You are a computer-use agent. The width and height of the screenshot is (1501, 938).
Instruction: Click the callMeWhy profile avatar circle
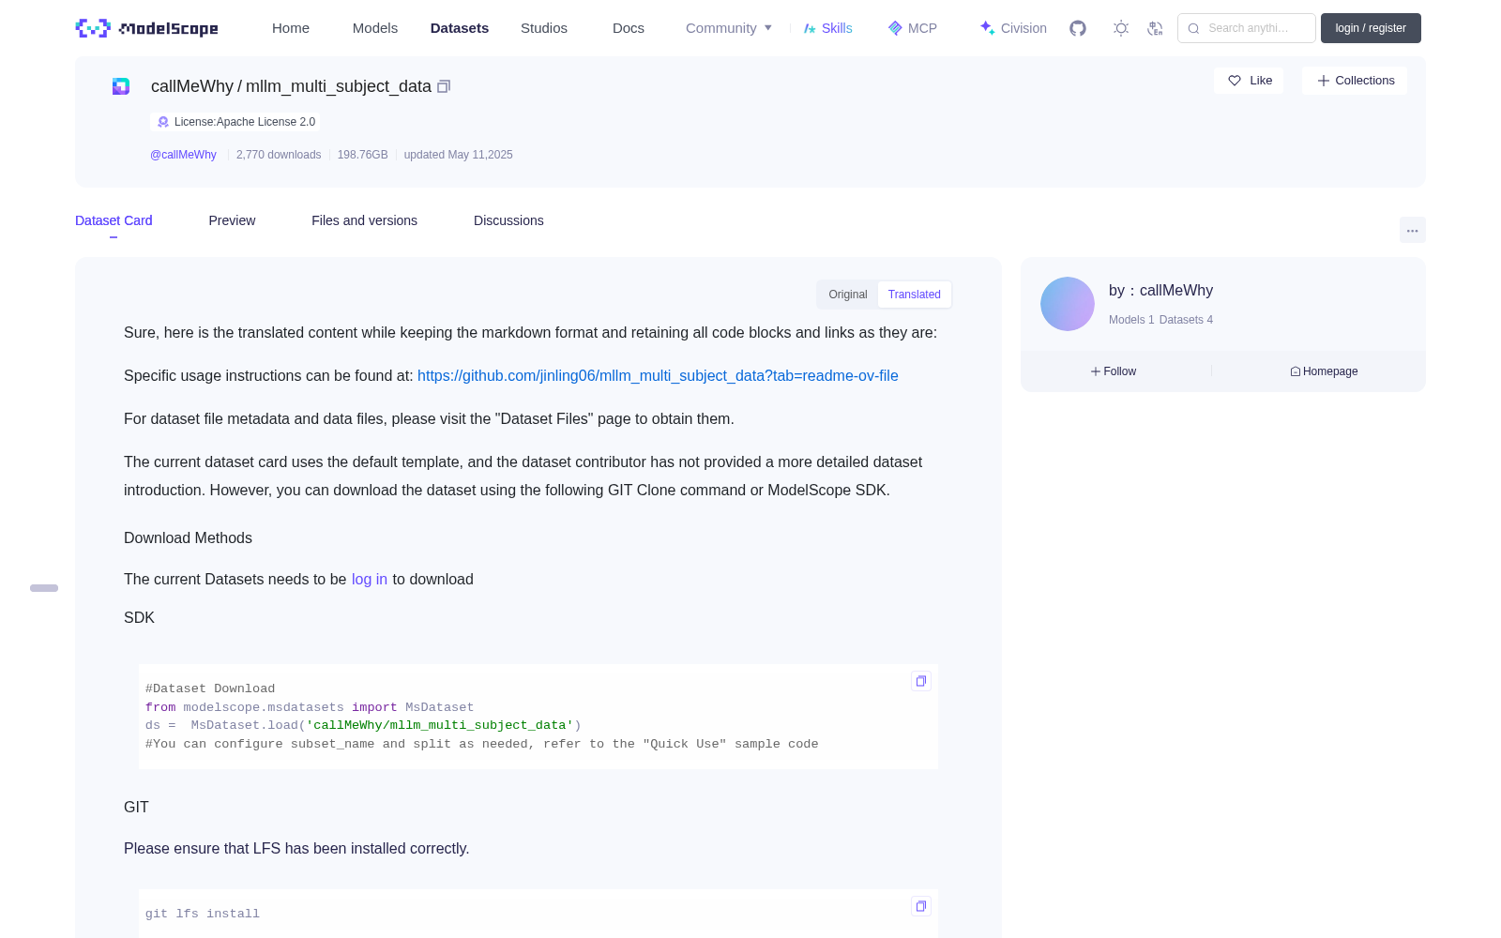(1068, 304)
